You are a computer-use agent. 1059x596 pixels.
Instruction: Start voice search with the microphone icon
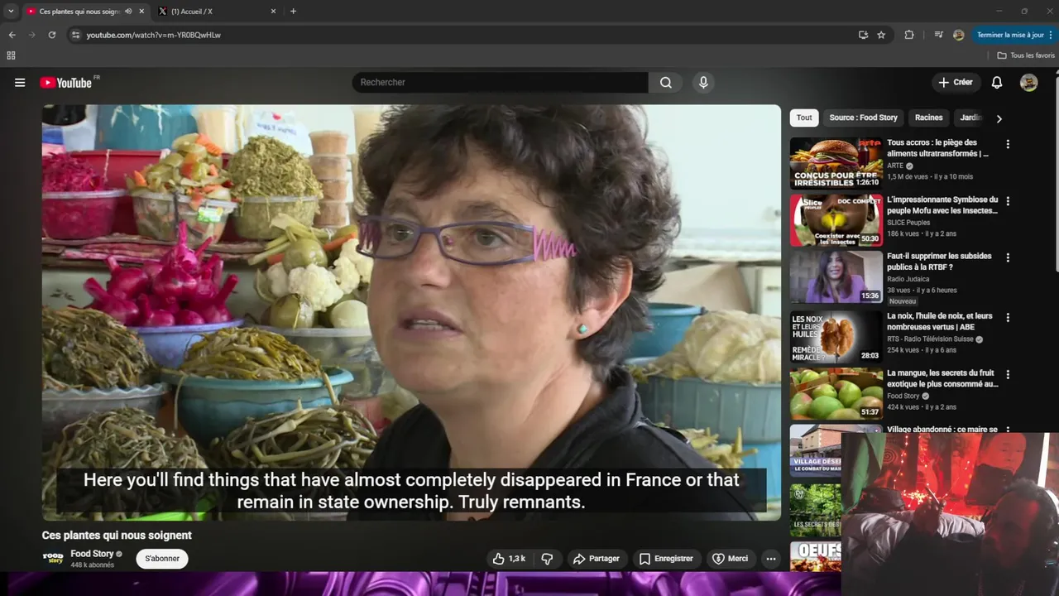pyautogui.click(x=703, y=82)
